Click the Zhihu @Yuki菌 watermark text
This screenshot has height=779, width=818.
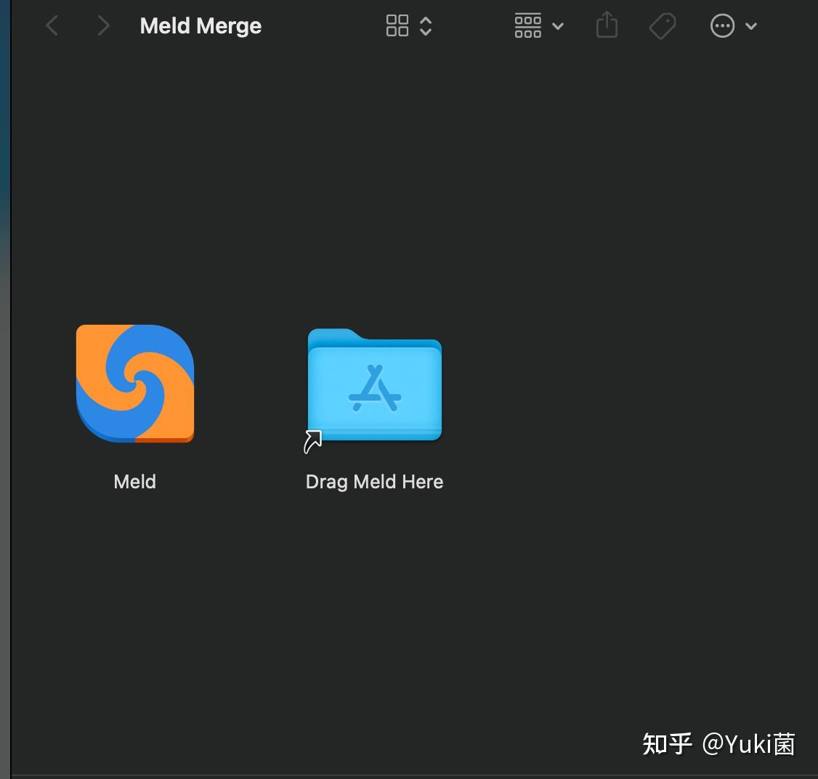click(x=718, y=744)
